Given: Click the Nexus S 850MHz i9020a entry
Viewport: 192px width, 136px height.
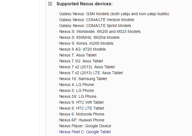Looking at the screenshot, I should click(89, 37).
